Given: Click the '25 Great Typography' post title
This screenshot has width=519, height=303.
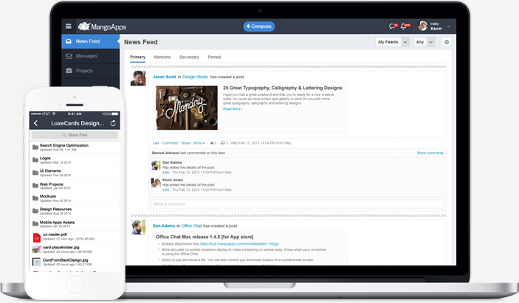Looking at the screenshot, I should click(x=283, y=88).
